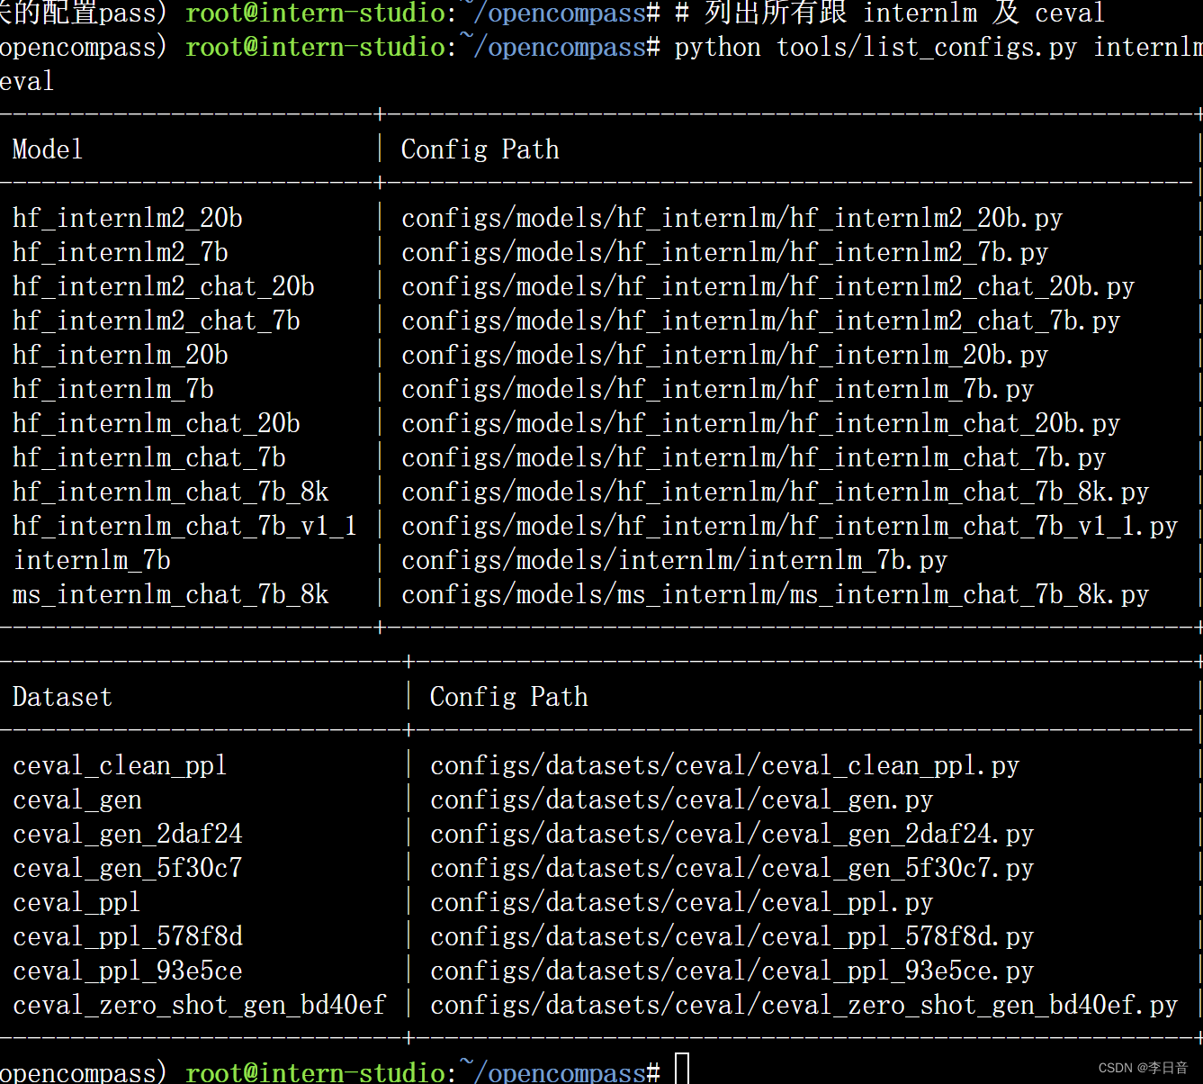Image resolution: width=1203 pixels, height=1084 pixels.
Task: Select ceval_ppl_578f8d dataset name
Action: pyautogui.click(x=128, y=937)
